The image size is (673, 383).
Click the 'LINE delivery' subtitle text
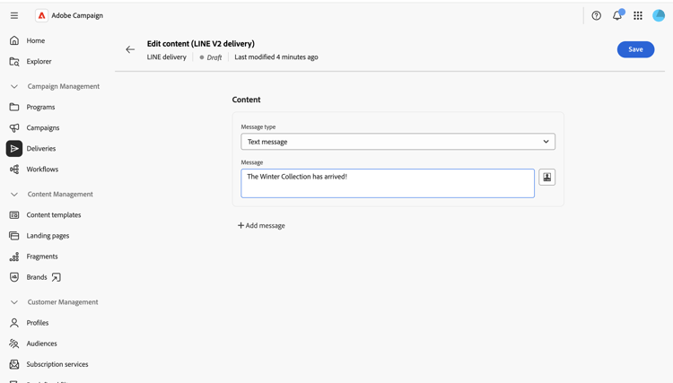[x=167, y=57]
